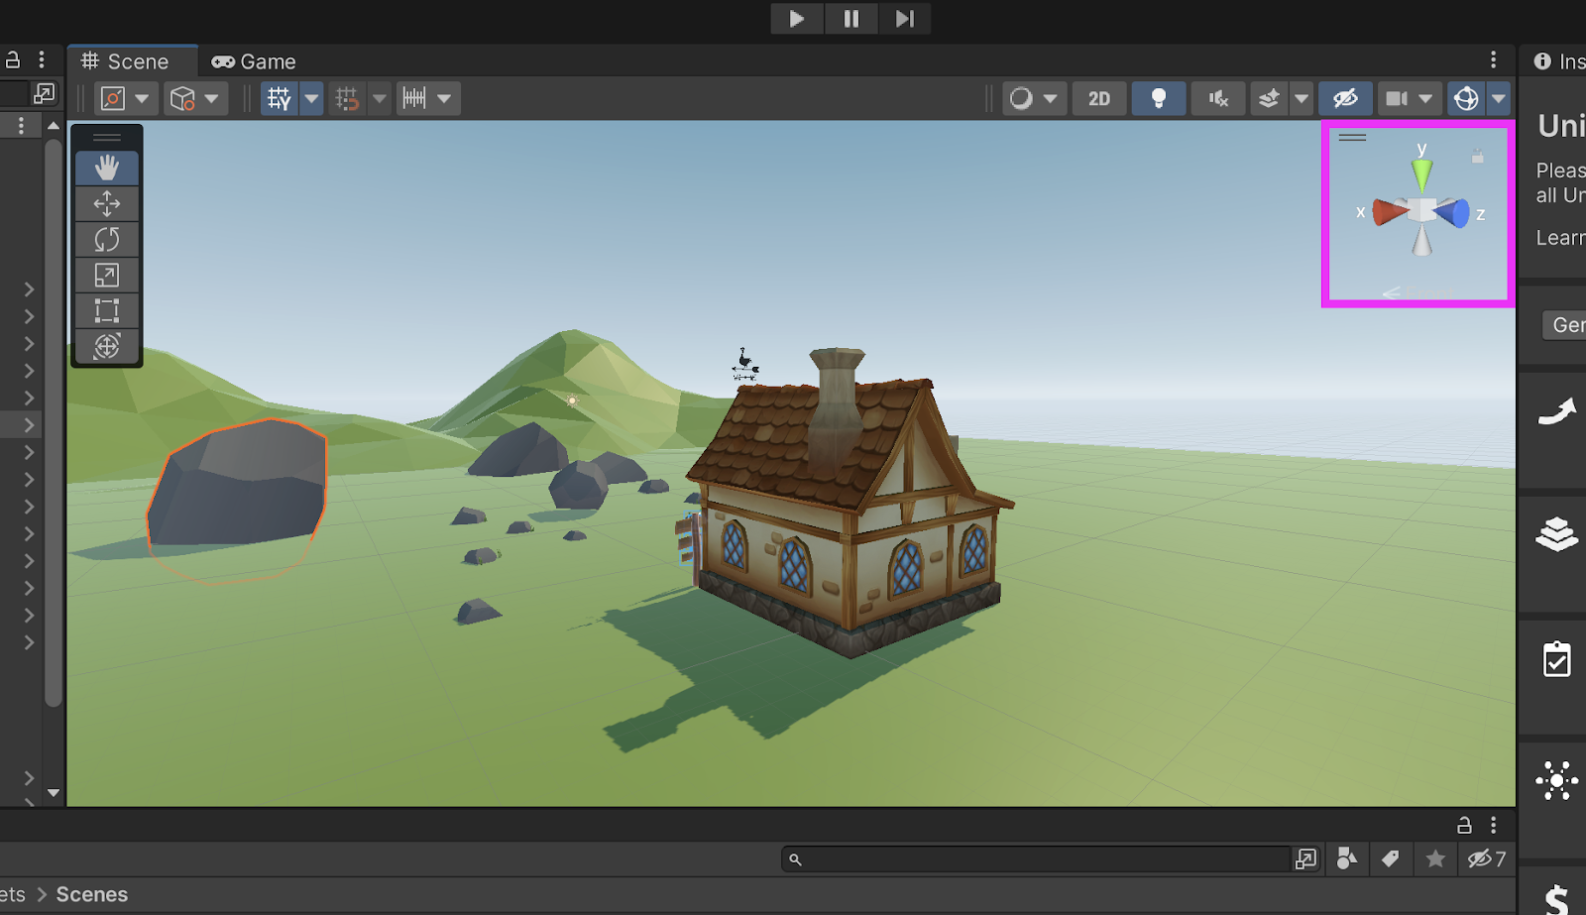Toggle scene audio mute
Screen dimensions: 1586x915
pyautogui.click(x=1218, y=99)
